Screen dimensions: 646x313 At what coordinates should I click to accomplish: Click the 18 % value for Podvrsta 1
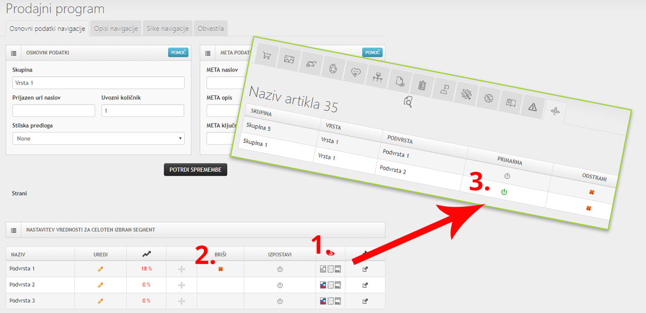click(x=147, y=269)
